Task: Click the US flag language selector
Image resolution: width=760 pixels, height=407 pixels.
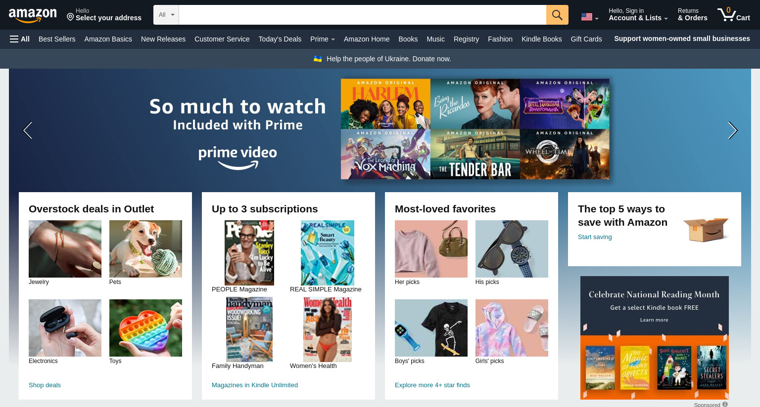Action: coord(590,17)
